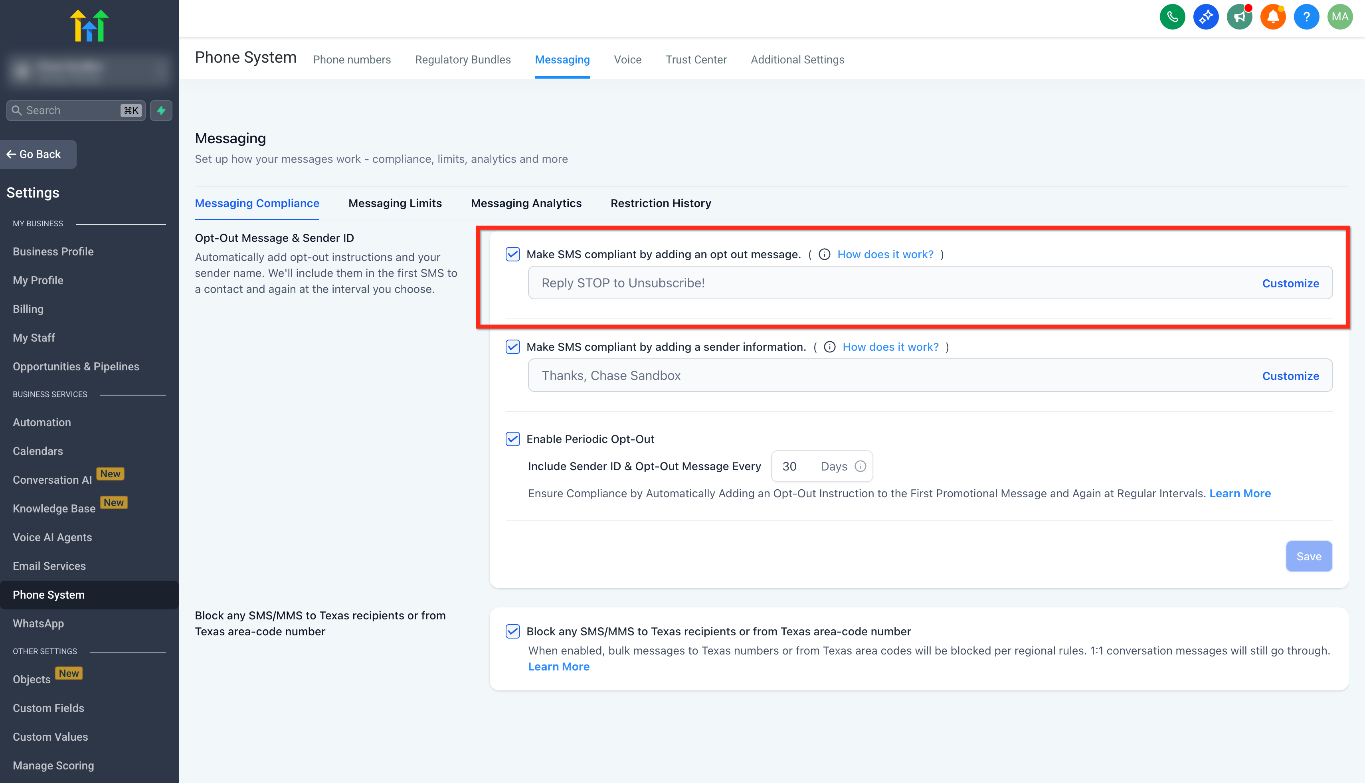This screenshot has width=1365, height=783.
Task: Open the Trust Center tab
Action: click(x=695, y=60)
